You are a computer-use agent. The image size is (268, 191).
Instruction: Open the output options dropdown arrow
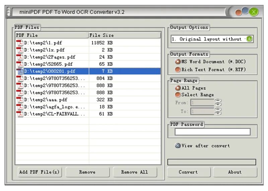(249, 39)
